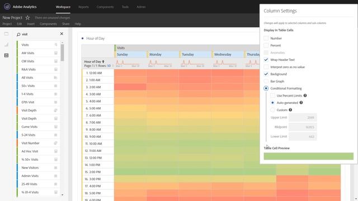358x201 pixels.
Task: Enable Interpret zero as no value
Action: click(x=266, y=67)
